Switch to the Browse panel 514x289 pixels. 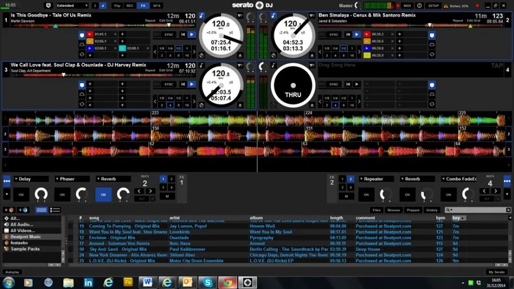click(x=393, y=210)
